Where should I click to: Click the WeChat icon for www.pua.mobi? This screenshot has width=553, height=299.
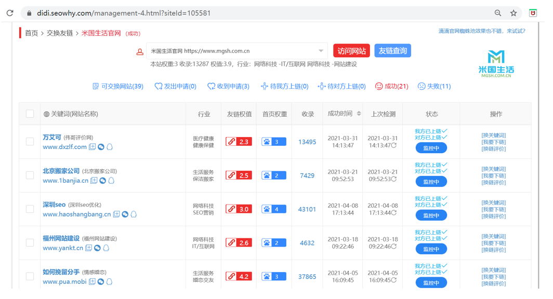101,282
